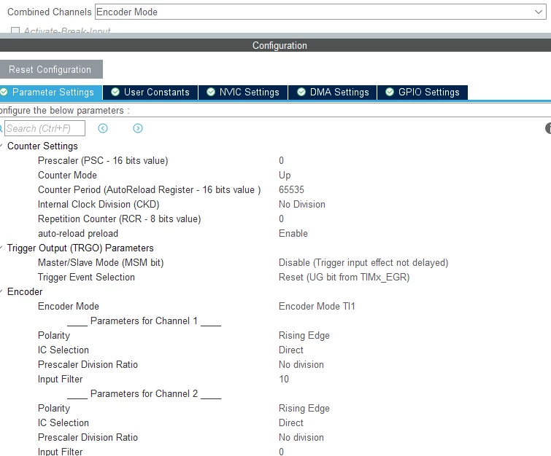This screenshot has width=551, height=456.
Task: Click green check icon on NVIC Settings tab
Action: point(211,92)
